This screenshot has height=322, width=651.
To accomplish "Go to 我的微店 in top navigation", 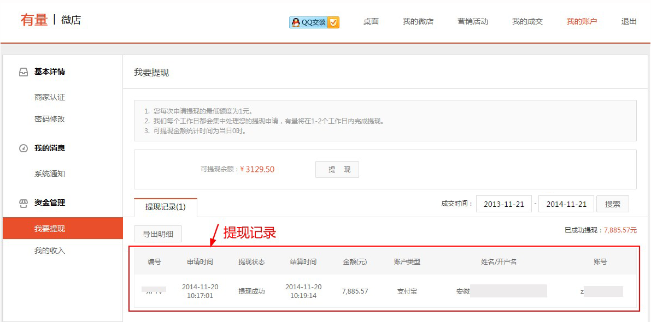I will tap(418, 21).
